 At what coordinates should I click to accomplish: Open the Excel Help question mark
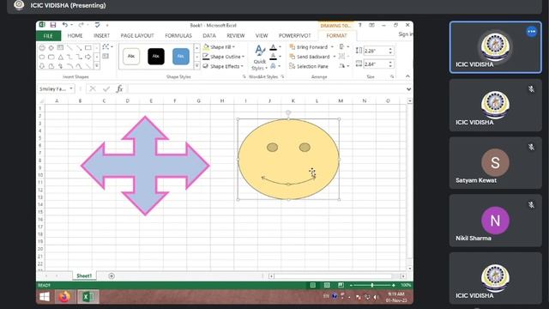point(359,25)
